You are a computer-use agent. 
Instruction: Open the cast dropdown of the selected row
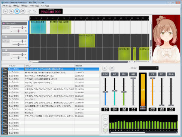point(16,69)
